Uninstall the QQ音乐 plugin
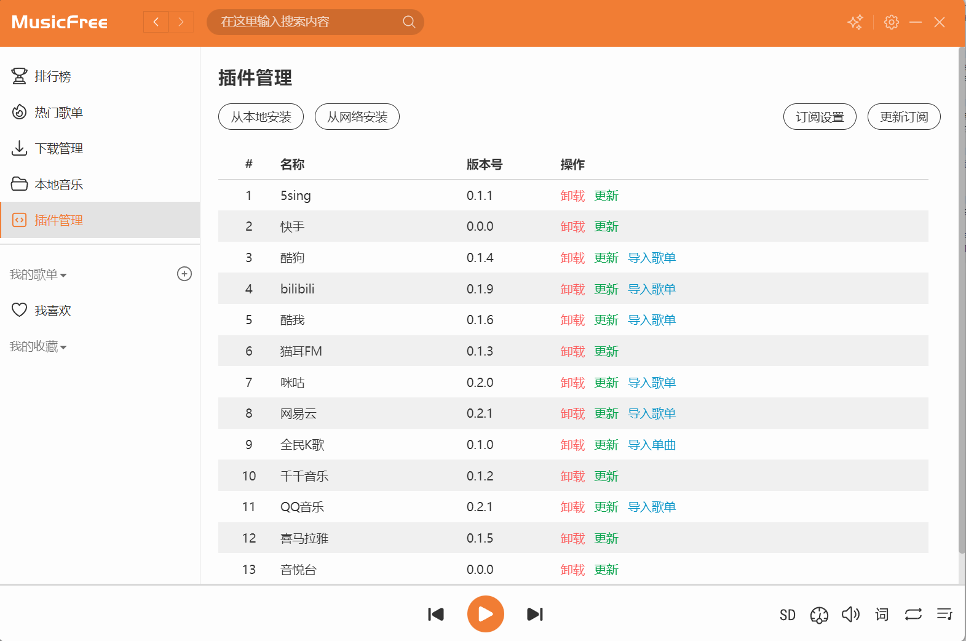Viewport: 966px width, 641px height. [x=572, y=507]
